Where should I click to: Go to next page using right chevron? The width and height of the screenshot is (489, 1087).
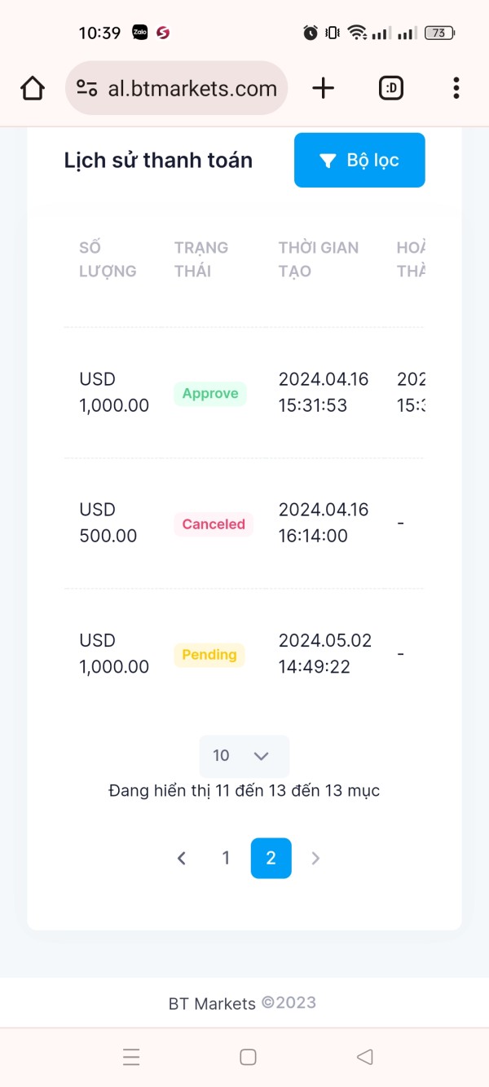[x=315, y=858]
